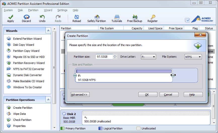Viewport: 218px width, 133px height.
Task: Select Create Partition in sidebar operations
Action: [23, 108]
